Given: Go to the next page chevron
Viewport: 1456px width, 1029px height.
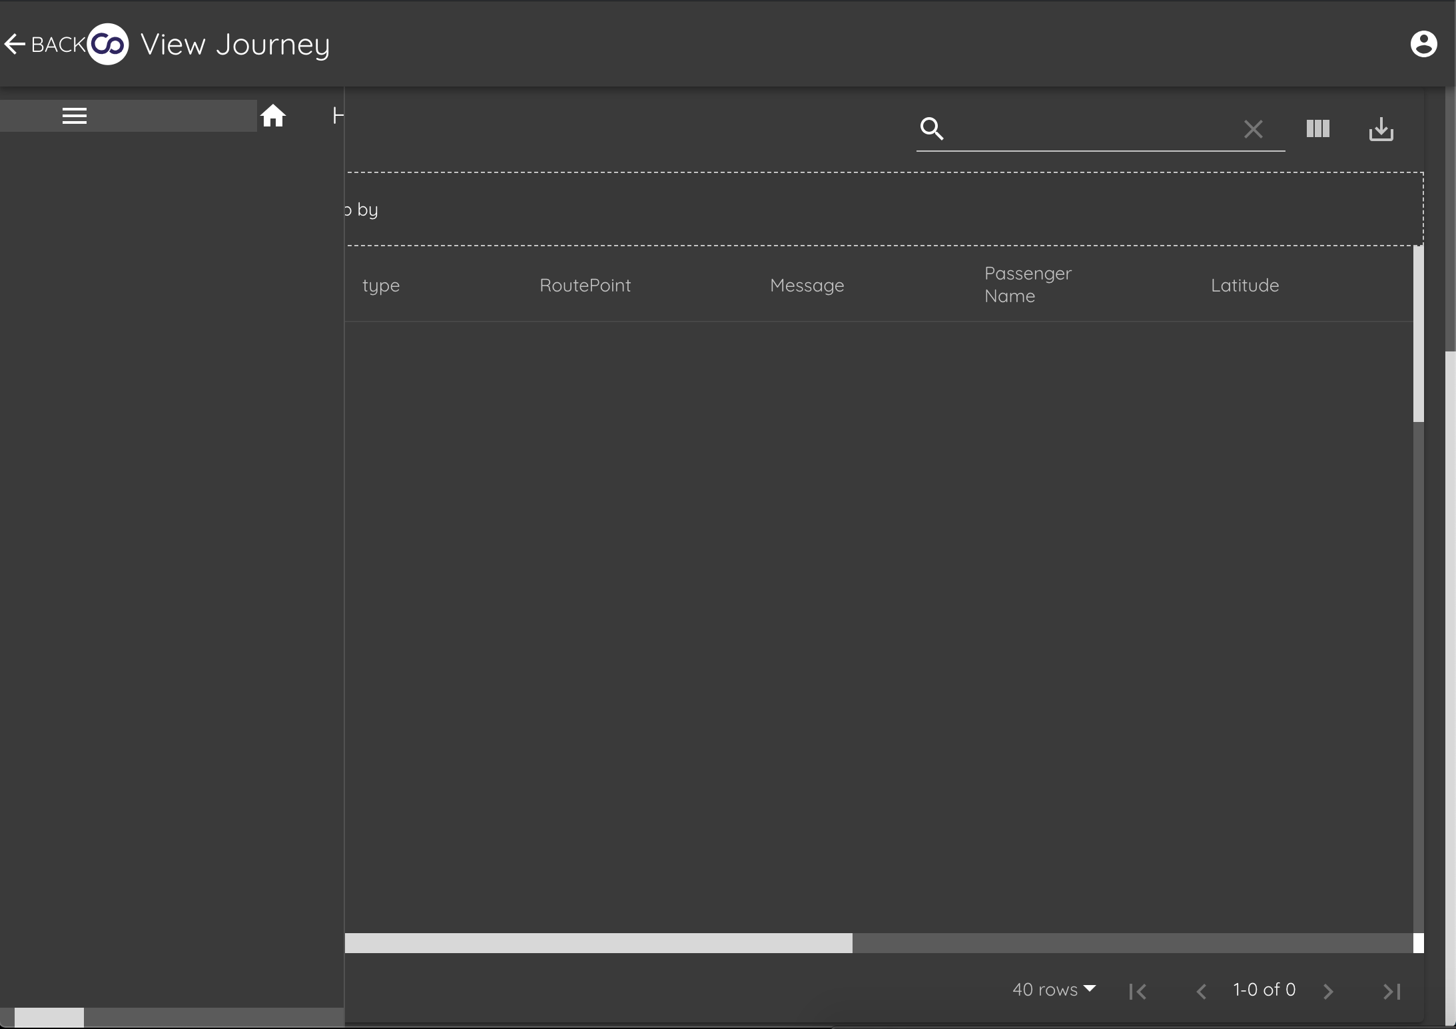Looking at the screenshot, I should [x=1329, y=991].
